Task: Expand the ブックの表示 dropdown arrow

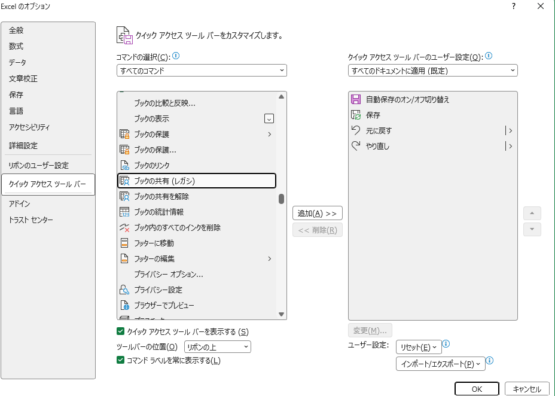Action: 269,118
